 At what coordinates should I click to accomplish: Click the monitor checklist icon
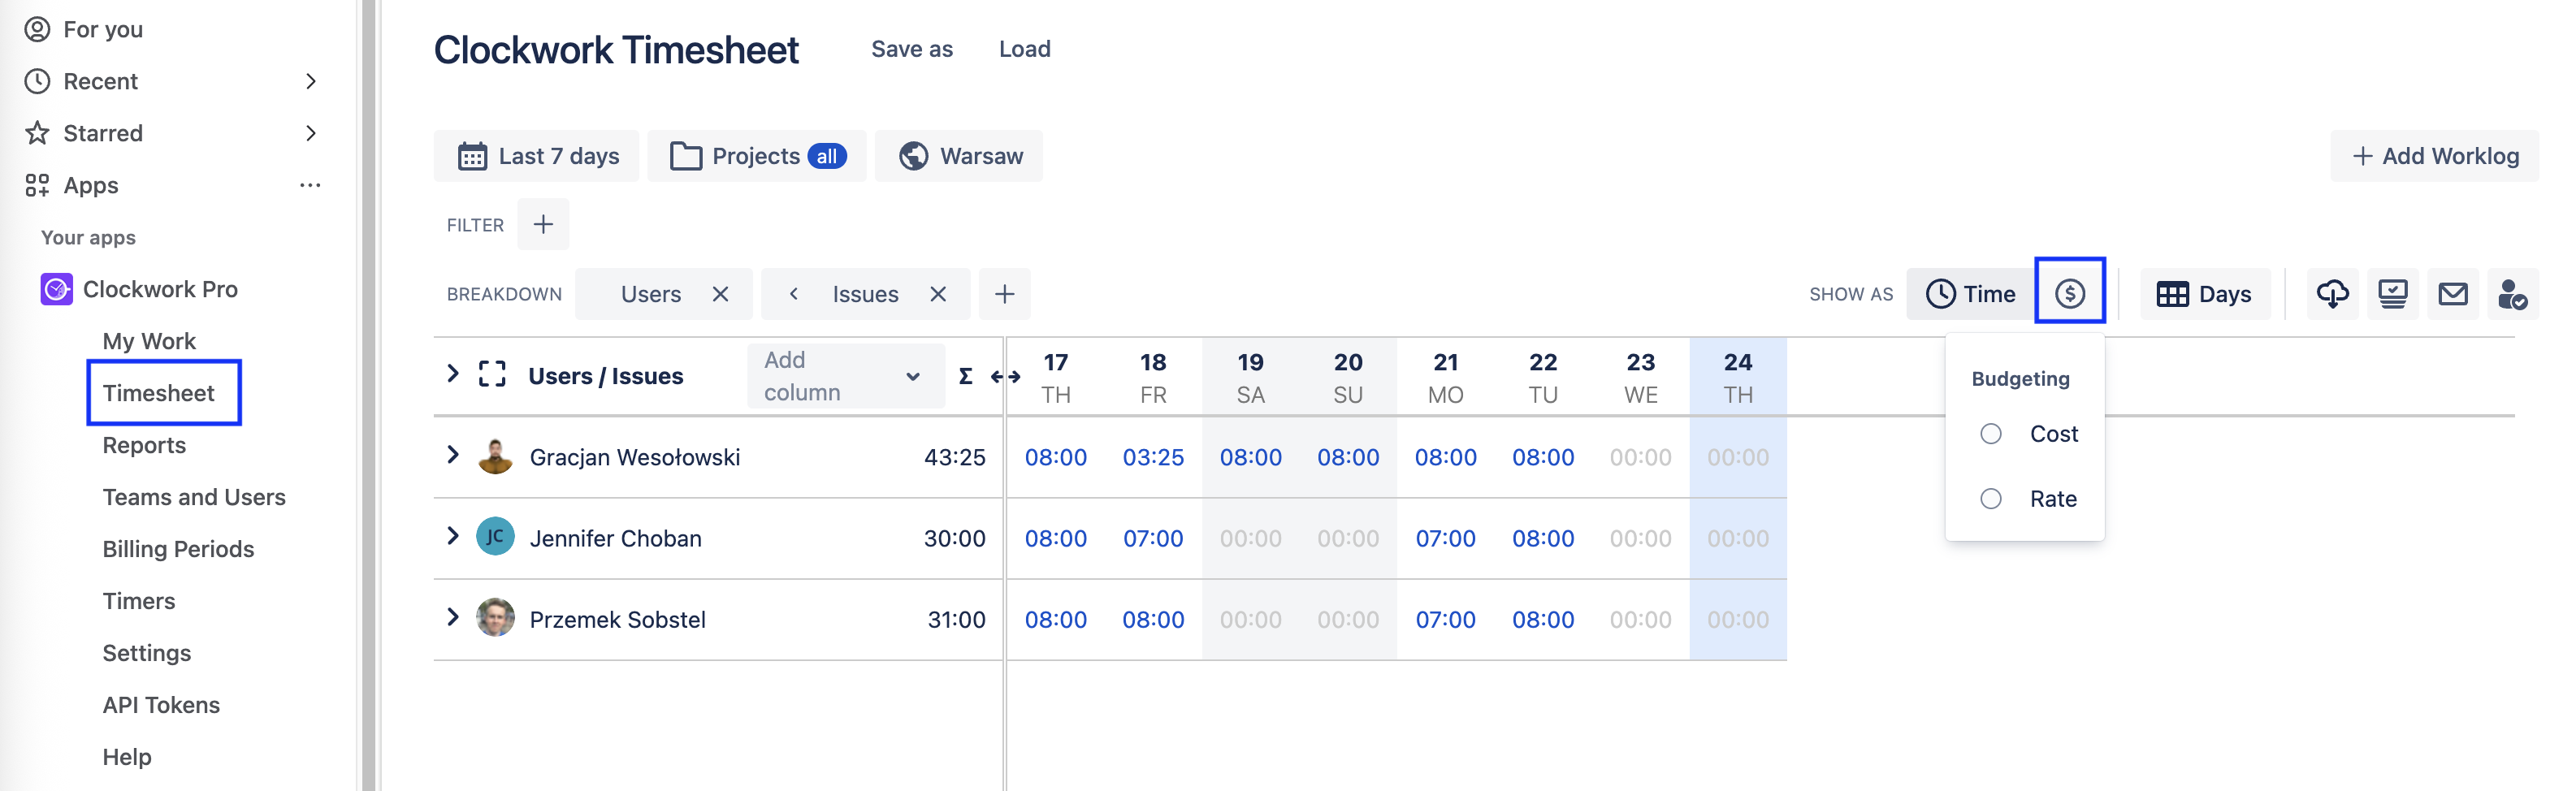coord(2392,293)
